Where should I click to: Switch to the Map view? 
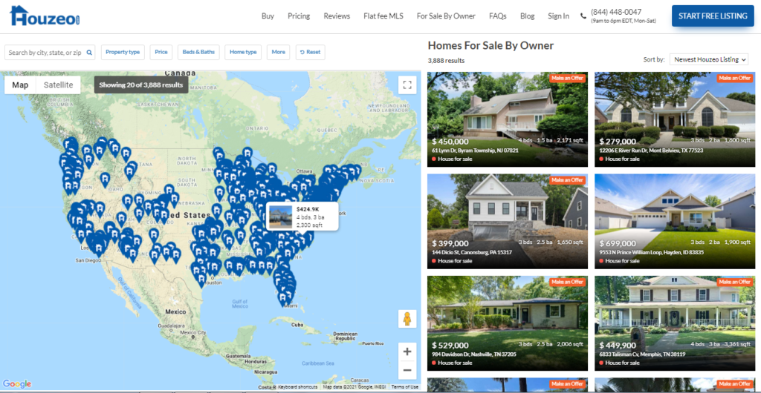pos(20,85)
